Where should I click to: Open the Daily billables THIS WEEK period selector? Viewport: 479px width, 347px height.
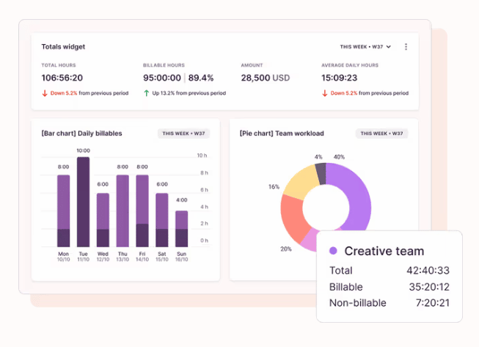184,134
